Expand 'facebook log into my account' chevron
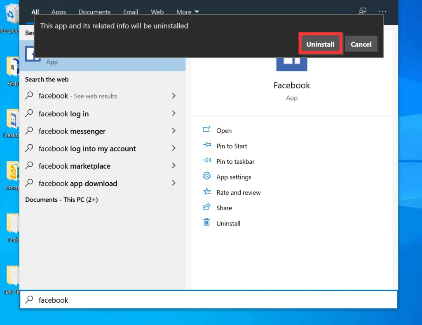 (173, 148)
